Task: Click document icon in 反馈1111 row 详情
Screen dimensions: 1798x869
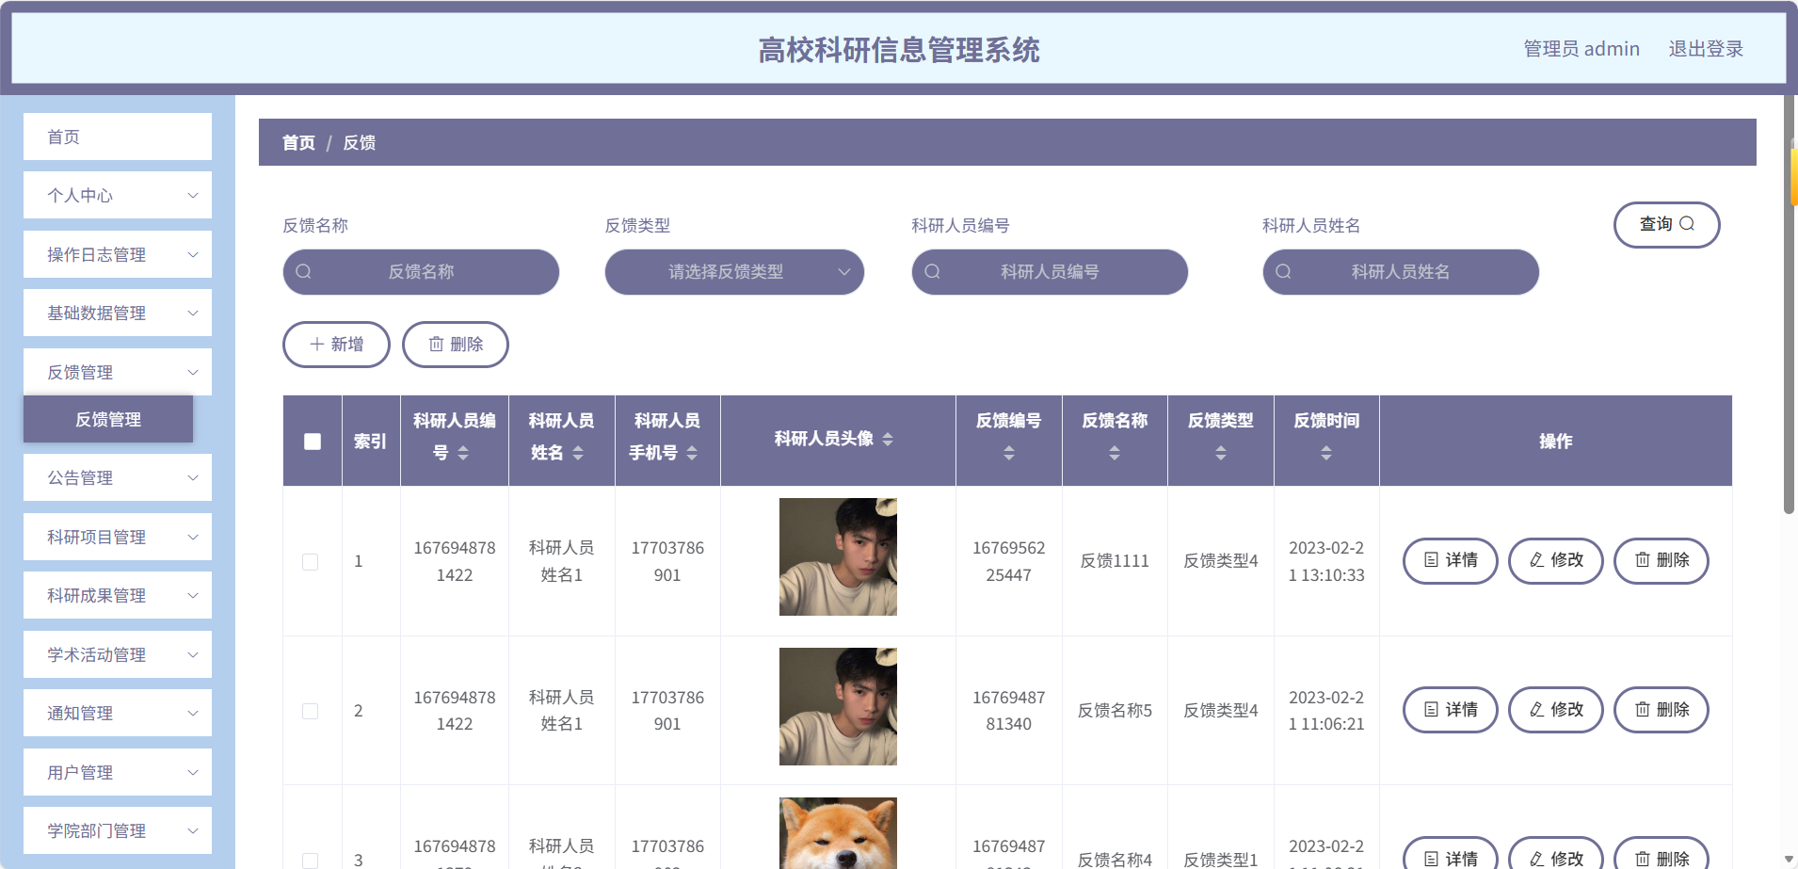Action: click(1431, 560)
